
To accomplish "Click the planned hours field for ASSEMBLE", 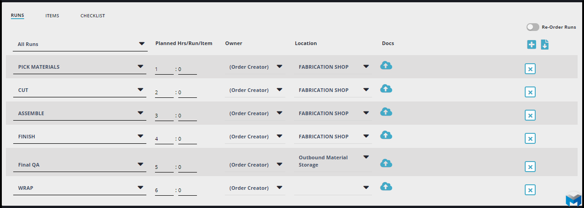I will click(164, 116).
